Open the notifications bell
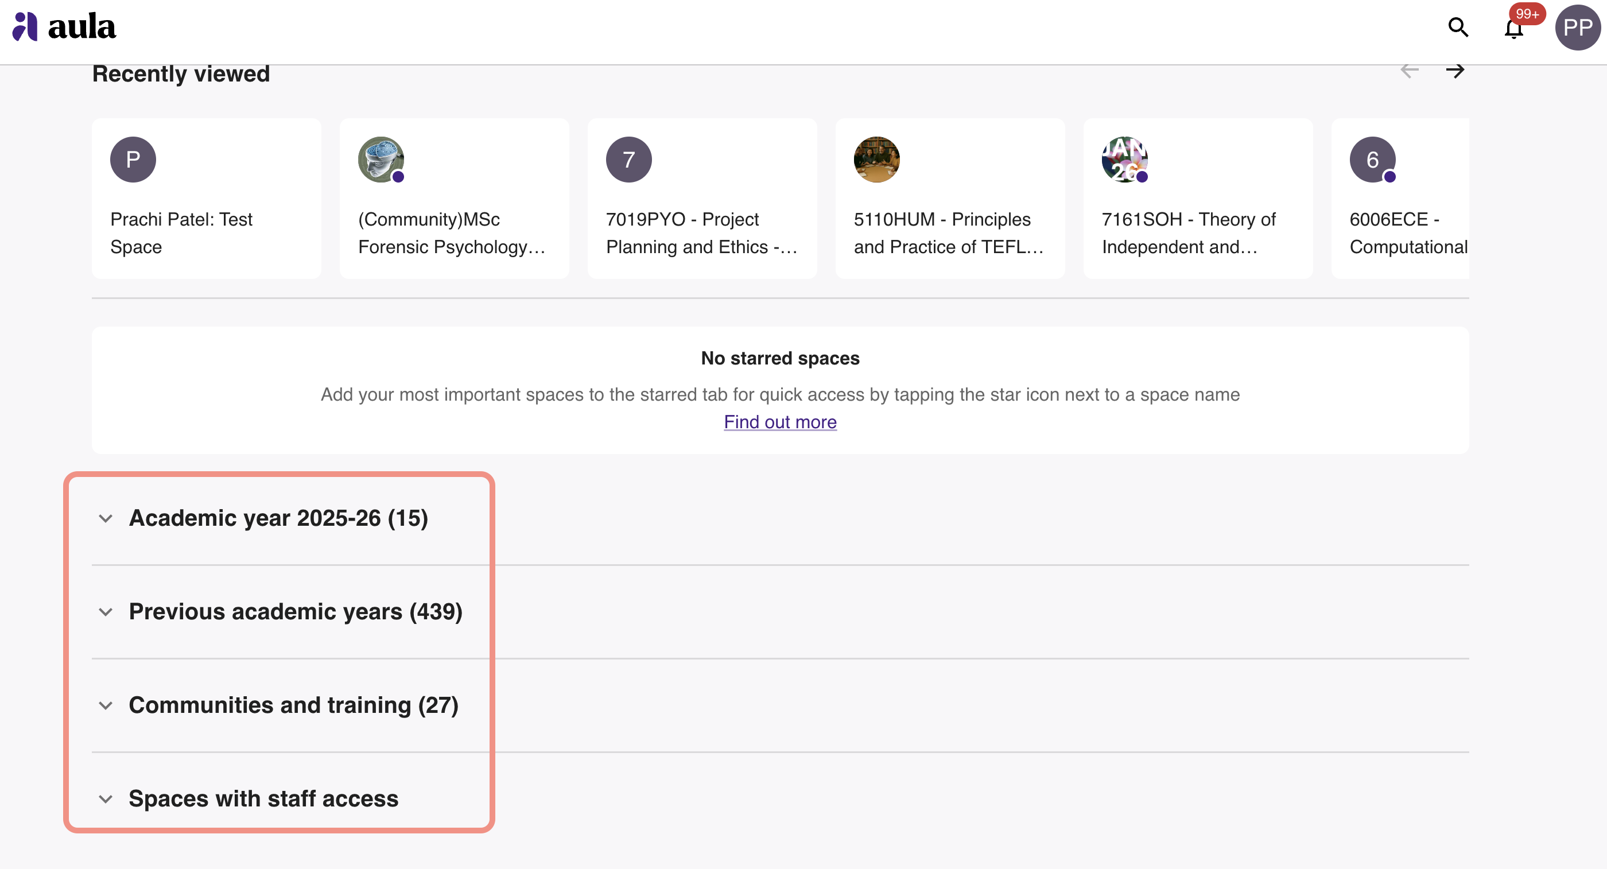This screenshot has width=1607, height=869. click(x=1513, y=29)
